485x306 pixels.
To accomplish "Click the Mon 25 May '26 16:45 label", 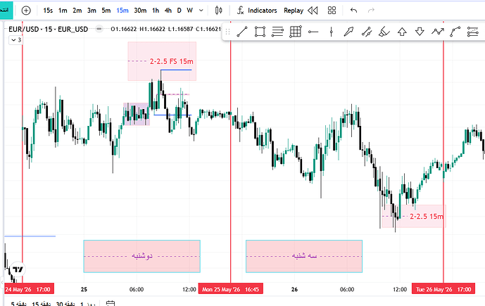I will click(x=230, y=289).
